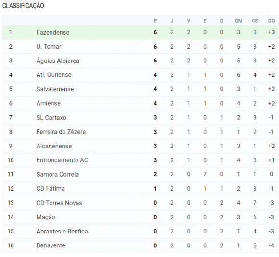Screen dimensions: 279x257
Task: Click Benavente at bottom of table
Action: coord(51,245)
